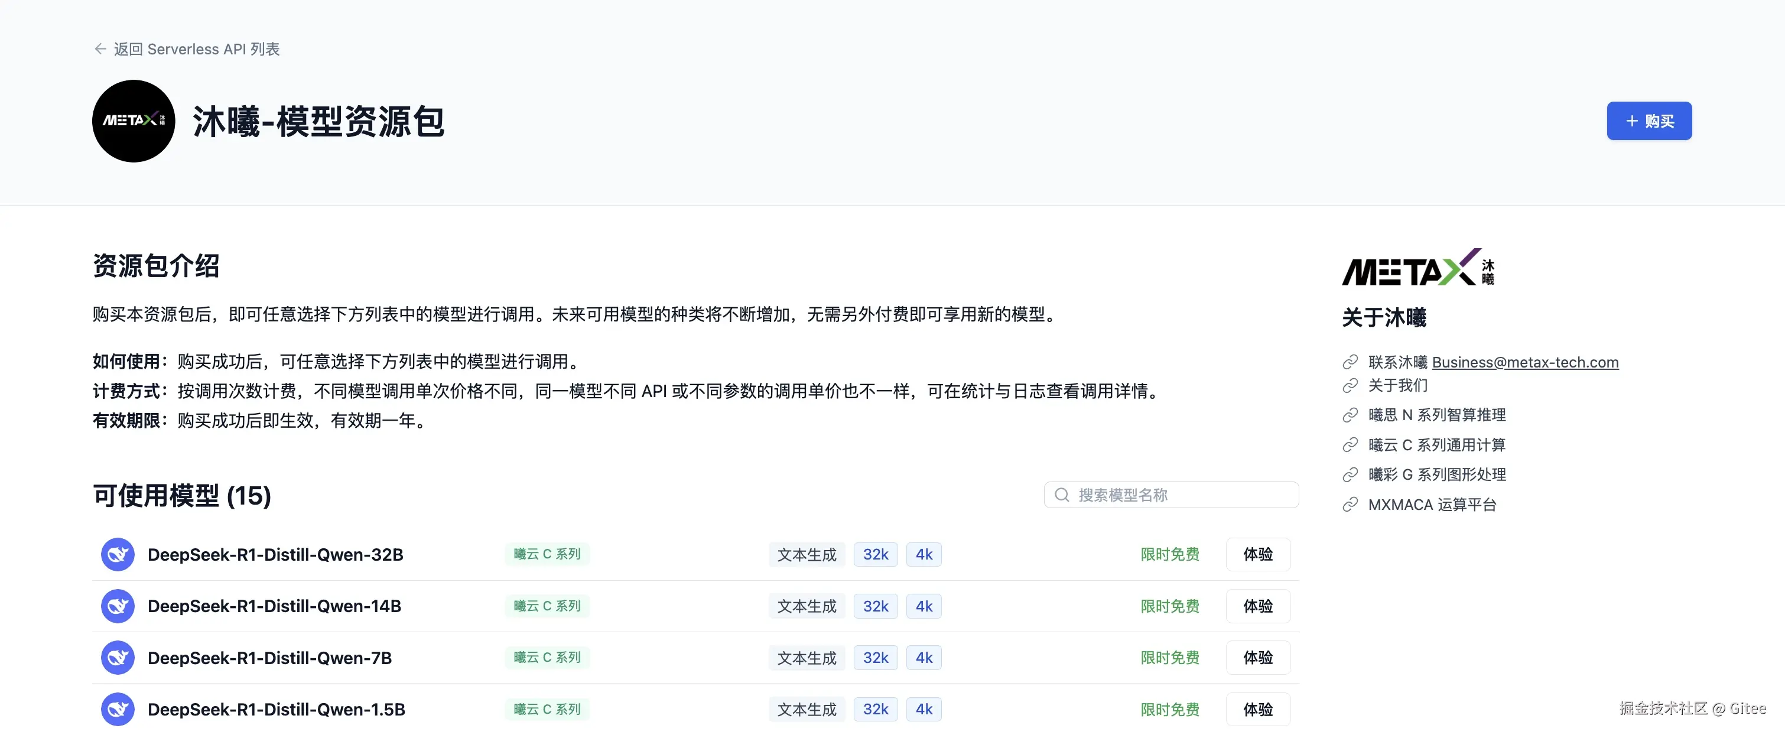
Task: Open the 关于我们 link
Action: click(x=1397, y=385)
